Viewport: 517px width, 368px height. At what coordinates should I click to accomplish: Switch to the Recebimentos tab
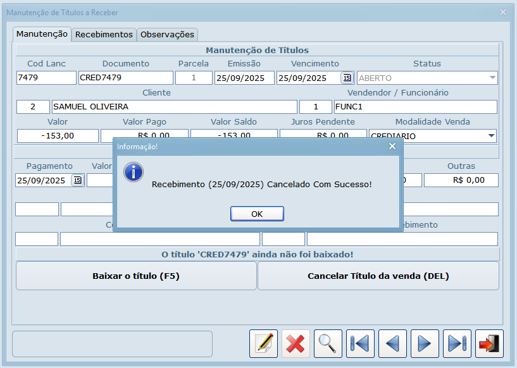(x=104, y=35)
